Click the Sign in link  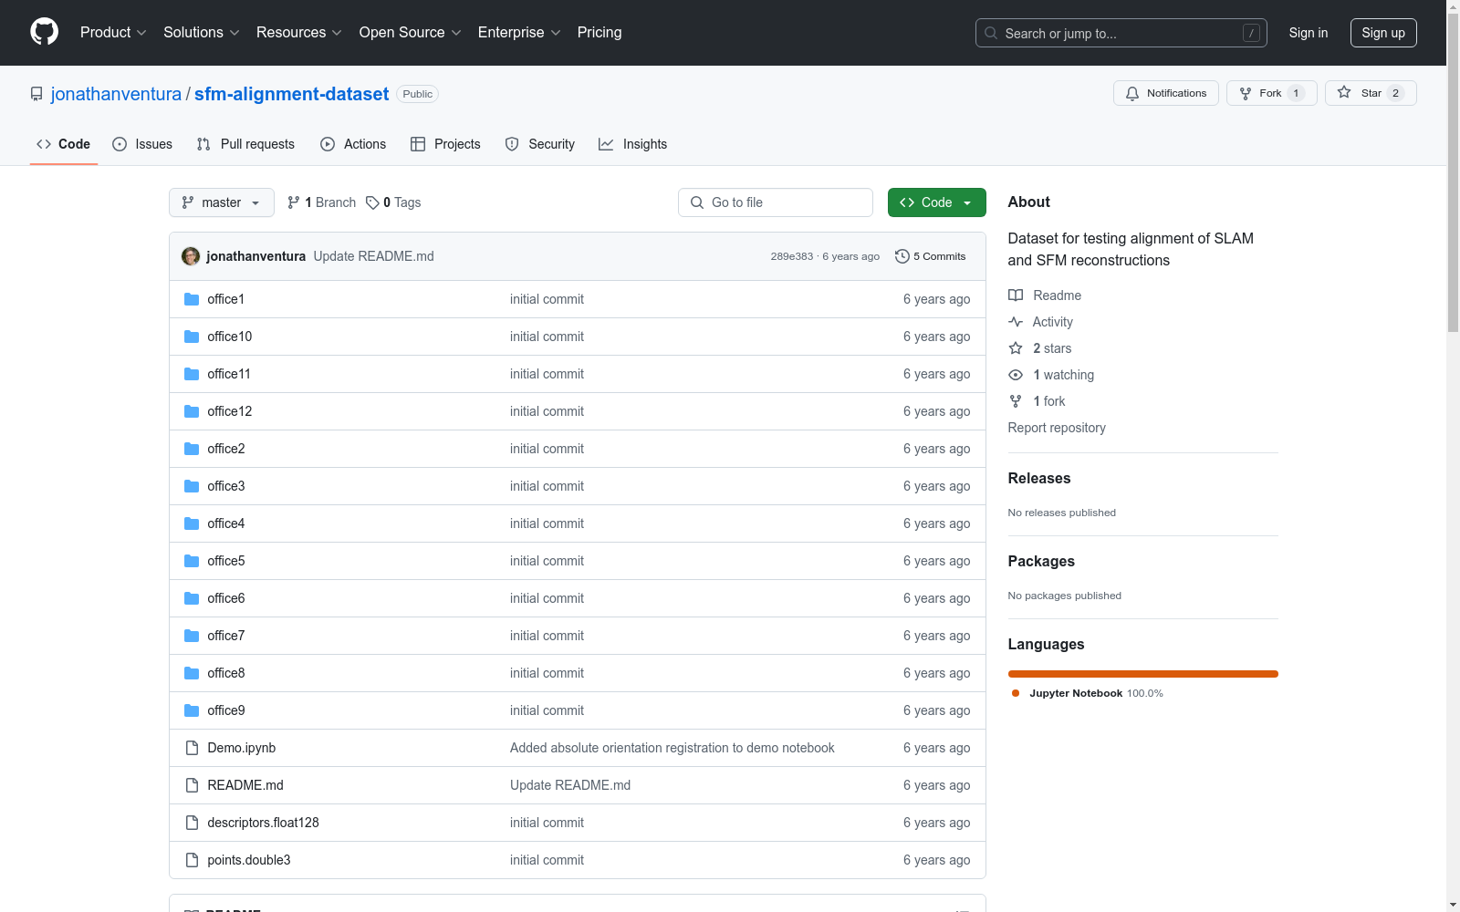pyautogui.click(x=1309, y=33)
